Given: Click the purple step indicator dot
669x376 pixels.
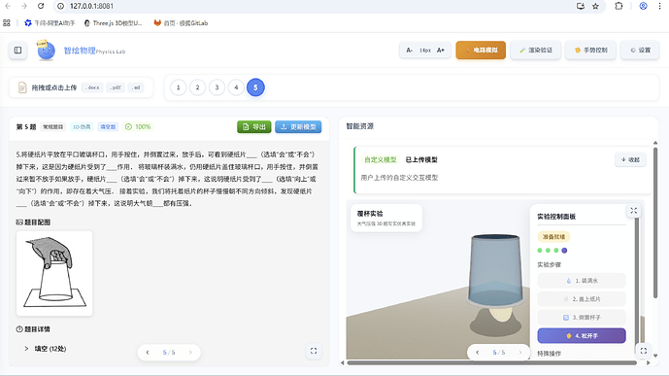Looking at the screenshot, I should [564, 251].
